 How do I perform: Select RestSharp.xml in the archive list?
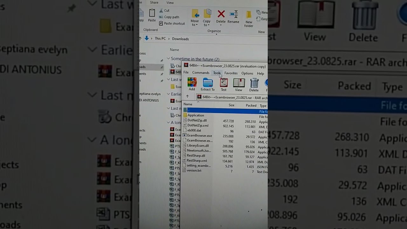pos(197,161)
